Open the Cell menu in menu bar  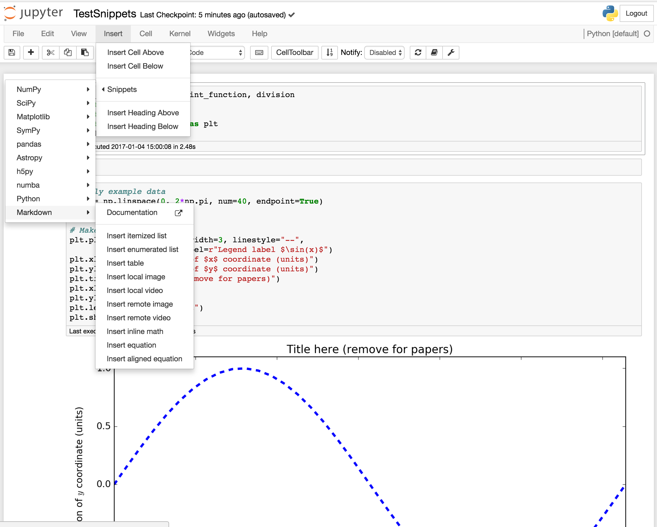[145, 33]
